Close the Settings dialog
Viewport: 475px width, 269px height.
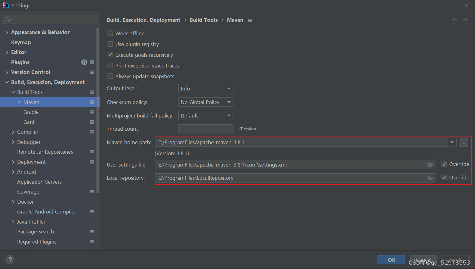click(x=466, y=6)
